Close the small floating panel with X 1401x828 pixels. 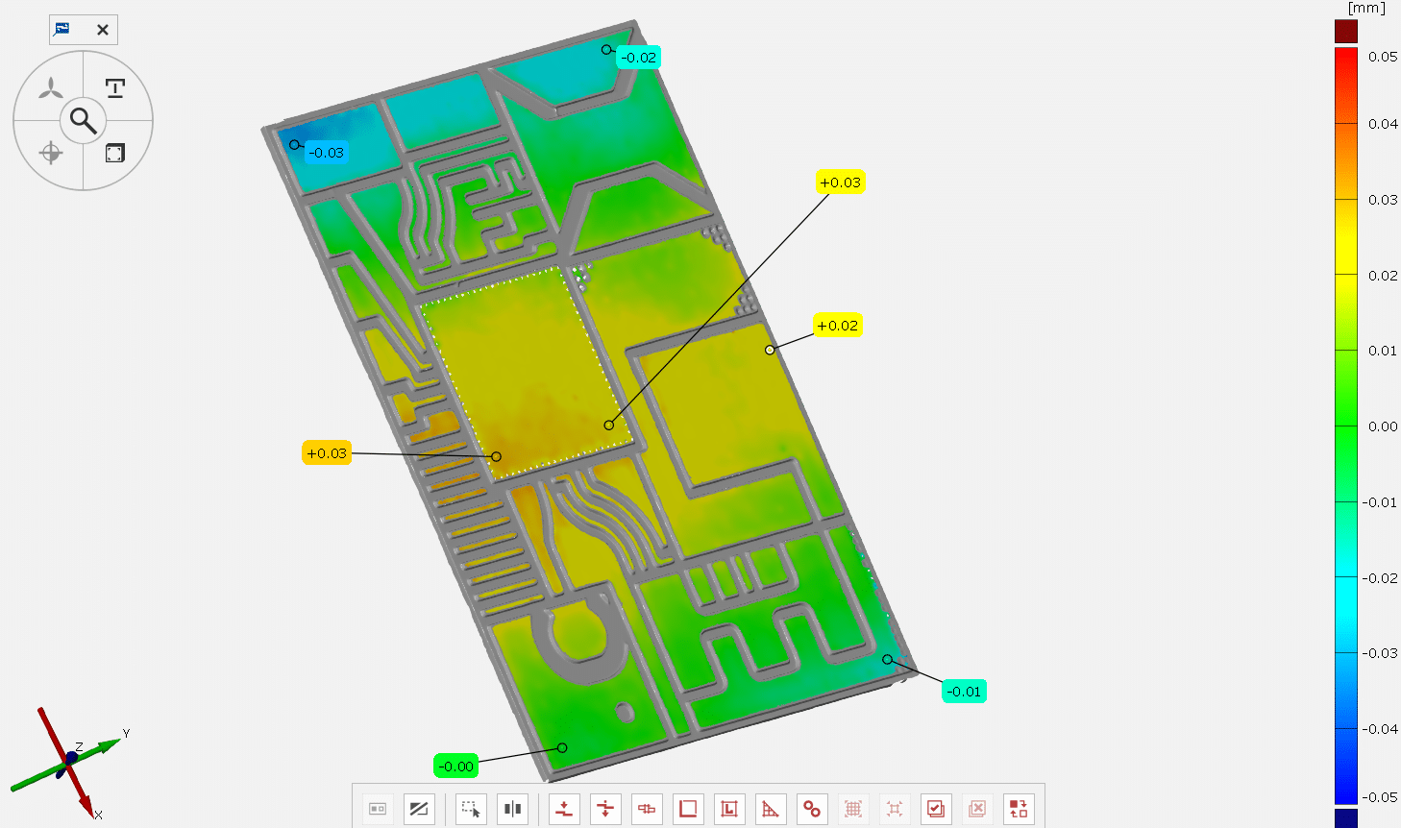pyautogui.click(x=103, y=30)
